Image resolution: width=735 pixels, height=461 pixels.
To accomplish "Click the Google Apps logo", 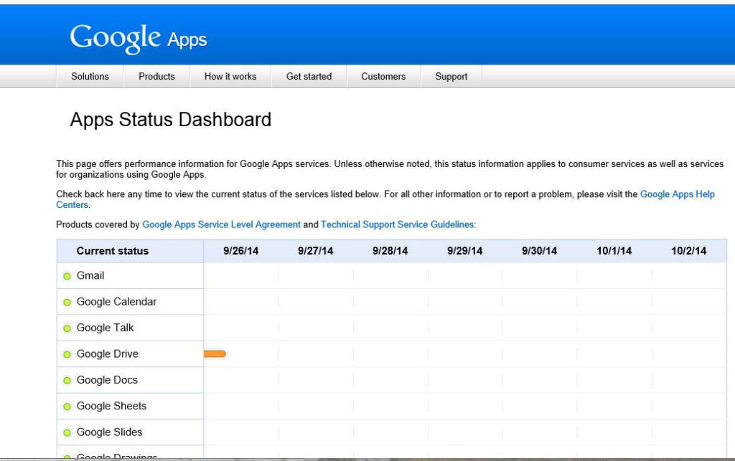I will point(139,39).
